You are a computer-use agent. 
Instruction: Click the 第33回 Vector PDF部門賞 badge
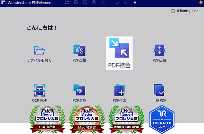point(47,119)
